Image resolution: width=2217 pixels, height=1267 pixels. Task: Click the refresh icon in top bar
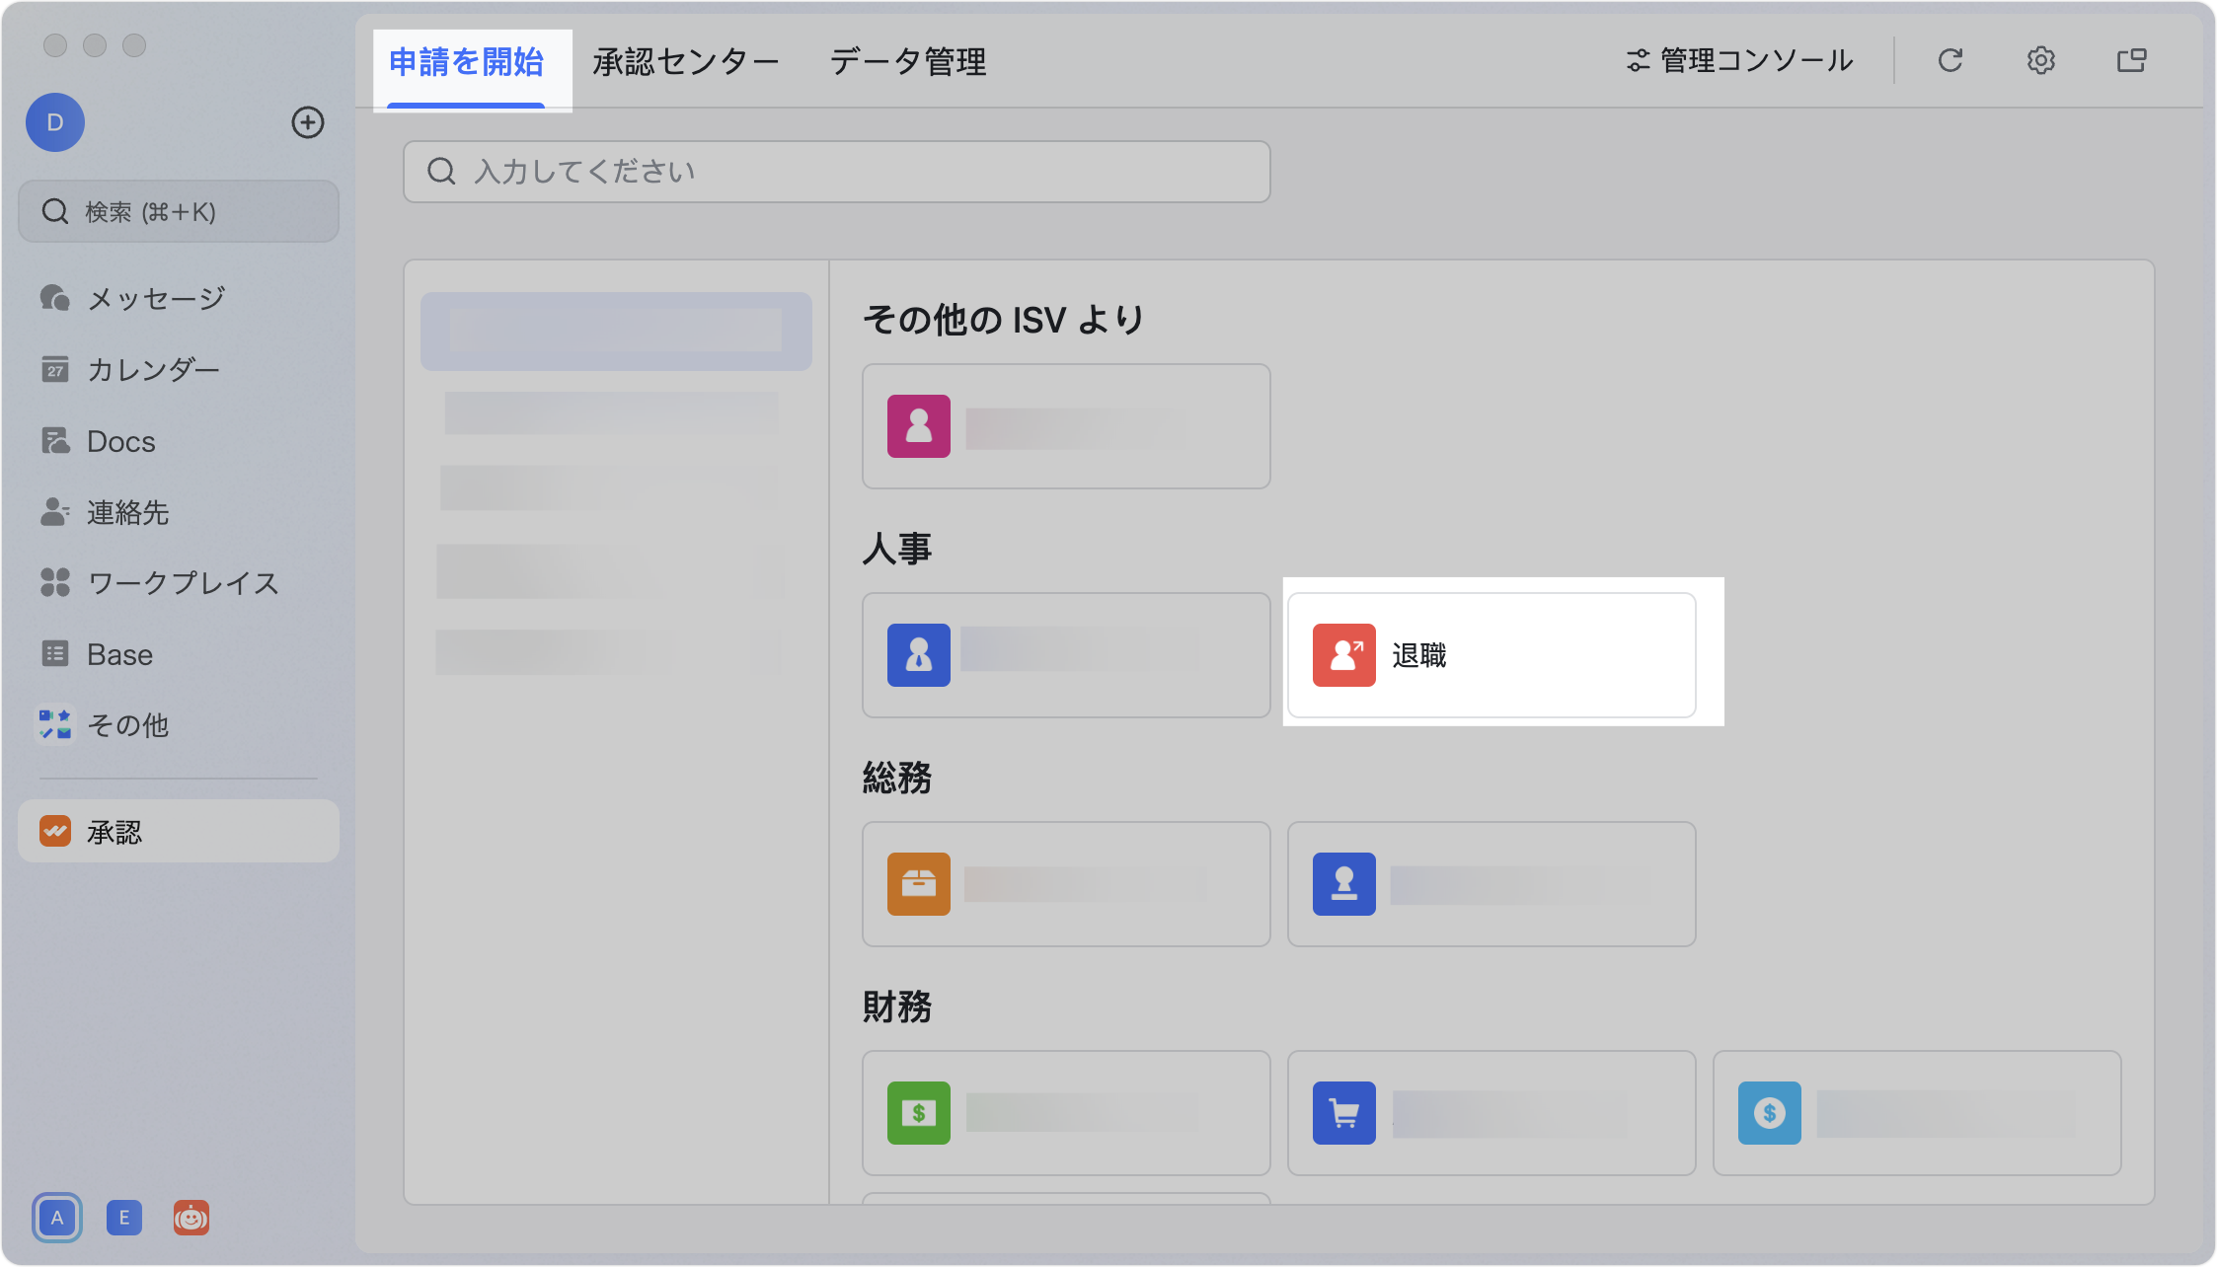pos(1949,60)
